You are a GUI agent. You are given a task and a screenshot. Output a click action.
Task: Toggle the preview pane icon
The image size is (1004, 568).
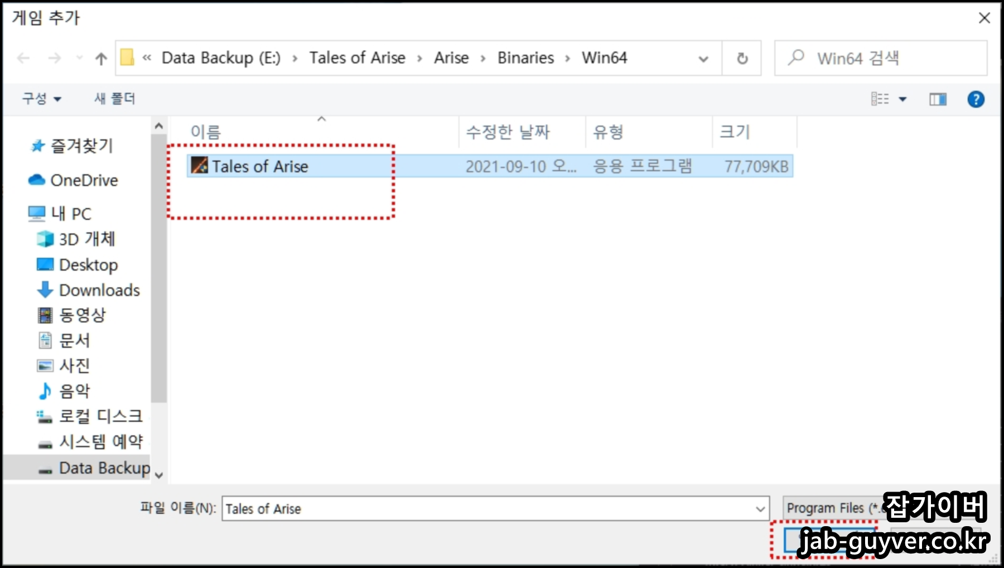coord(938,99)
